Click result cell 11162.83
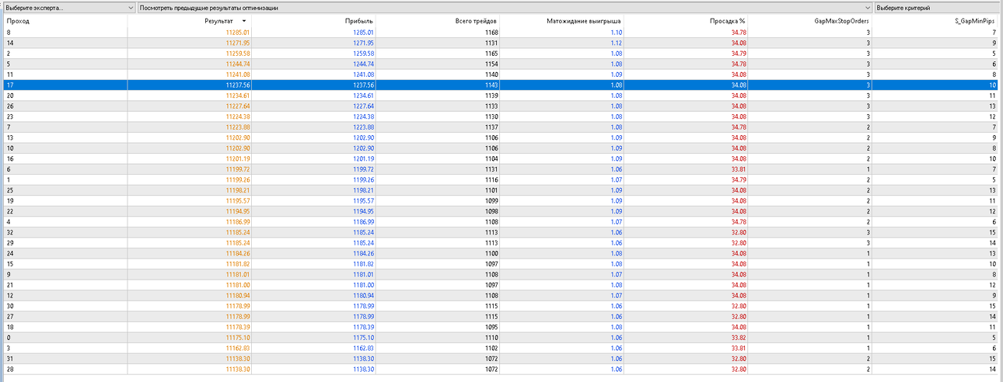Screen dimensions: 1003x382 tap(237, 346)
